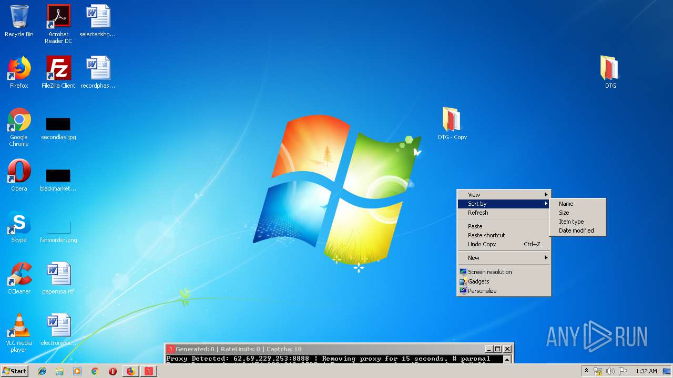Image resolution: width=673 pixels, height=378 pixels.
Task: Select the Acrobat Reader DC shortcut
Action: point(58,24)
